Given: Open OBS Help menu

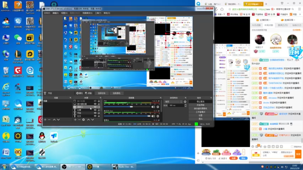Looking at the screenshot, I should 107,13.
